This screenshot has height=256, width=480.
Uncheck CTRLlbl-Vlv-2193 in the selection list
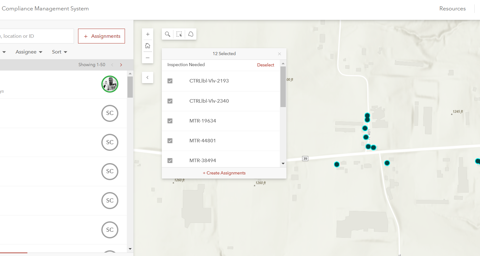pos(170,81)
